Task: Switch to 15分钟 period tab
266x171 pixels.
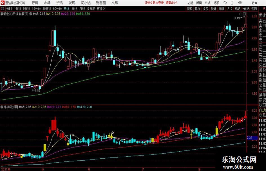Action: 36,9
